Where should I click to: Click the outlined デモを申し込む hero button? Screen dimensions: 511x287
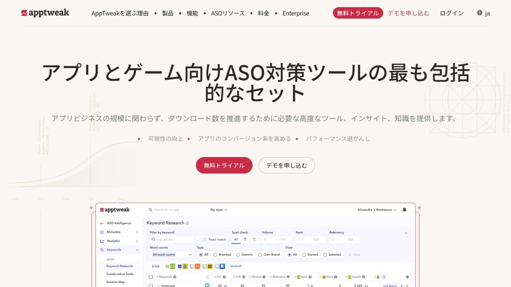click(287, 165)
